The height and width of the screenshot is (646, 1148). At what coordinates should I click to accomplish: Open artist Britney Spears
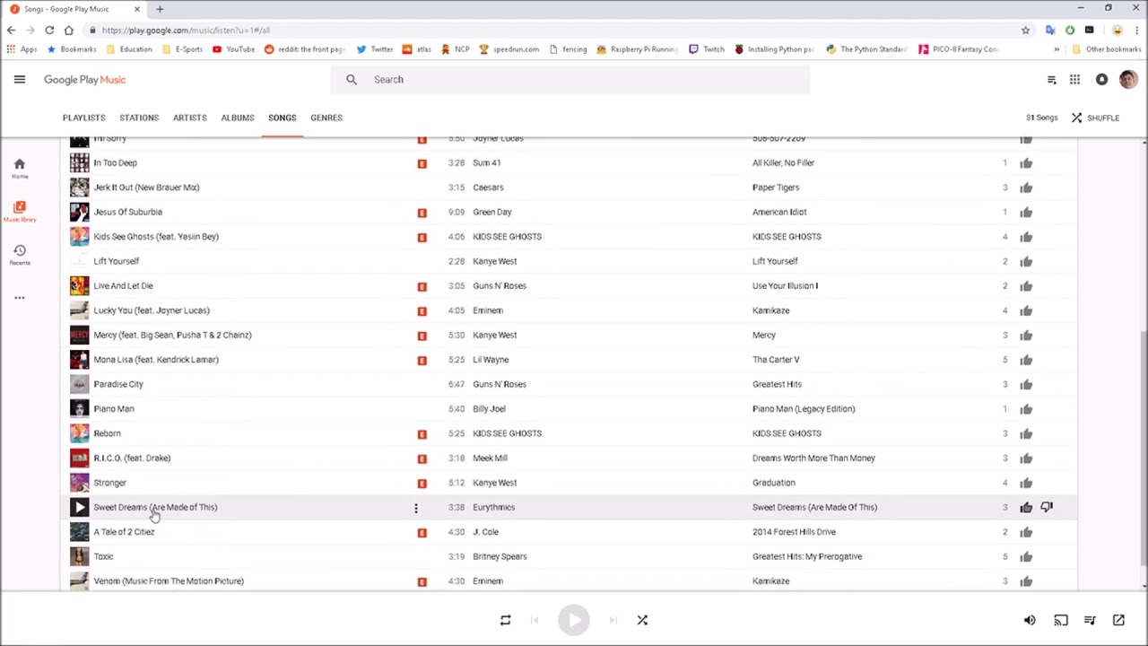(x=500, y=556)
